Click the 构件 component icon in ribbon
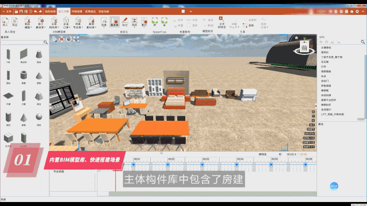 [x=134, y=22]
